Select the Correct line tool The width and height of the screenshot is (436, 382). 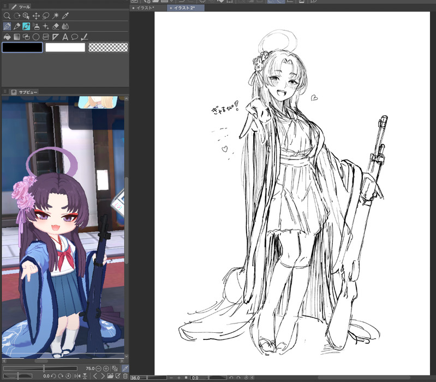click(84, 37)
